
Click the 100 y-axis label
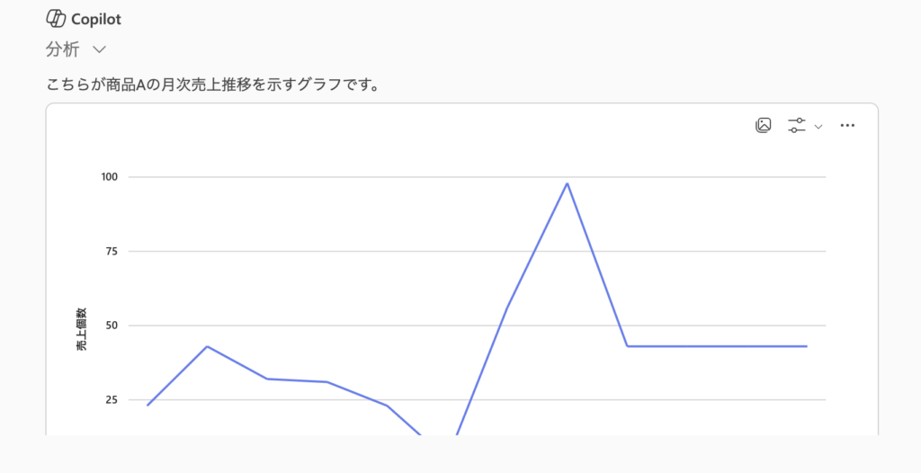tap(110, 177)
